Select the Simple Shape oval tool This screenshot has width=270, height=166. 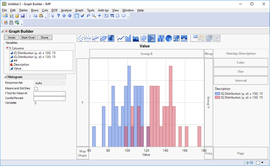tap(124, 16)
